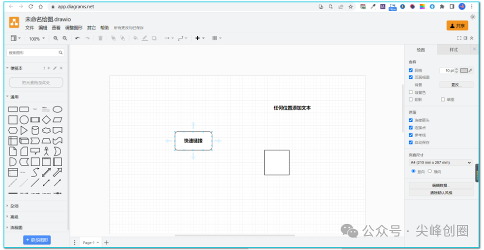
Task: Open the 帮助 menu
Action: pyautogui.click(x=104, y=28)
